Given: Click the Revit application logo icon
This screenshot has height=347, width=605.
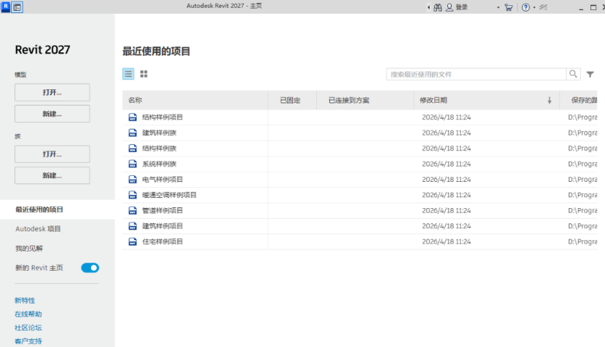Looking at the screenshot, I should click(6, 7).
